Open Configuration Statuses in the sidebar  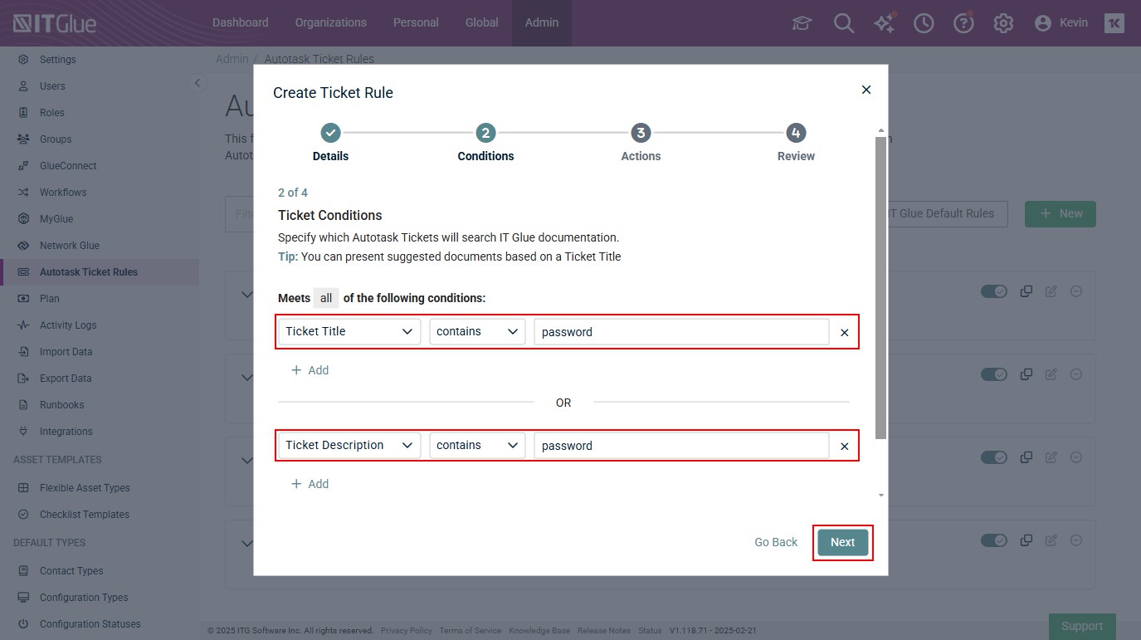pyautogui.click(x=90, y=624)
